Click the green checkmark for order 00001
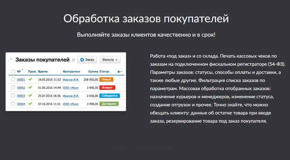 (30, 79)
